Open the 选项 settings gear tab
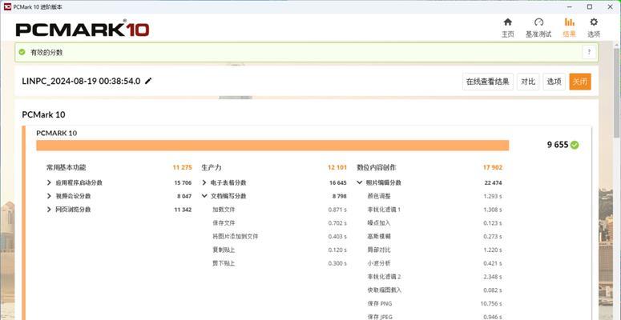The image size is (621, 320). (593, 28)
